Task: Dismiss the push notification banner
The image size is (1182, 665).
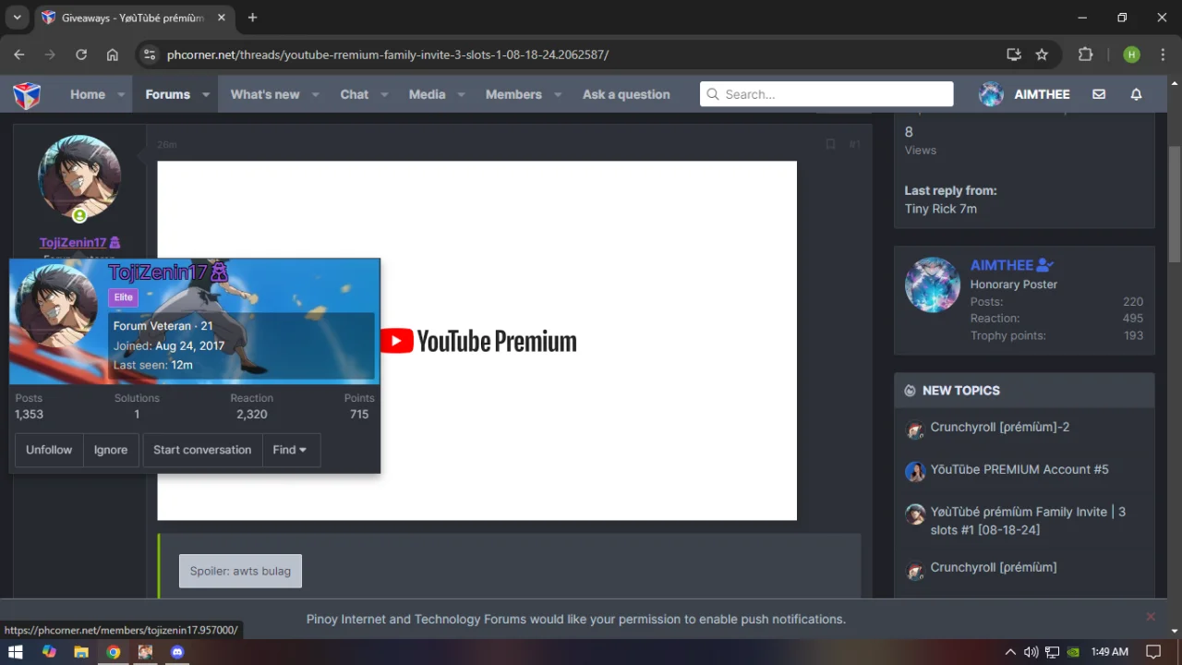Action: click(x=1151, y=617)
